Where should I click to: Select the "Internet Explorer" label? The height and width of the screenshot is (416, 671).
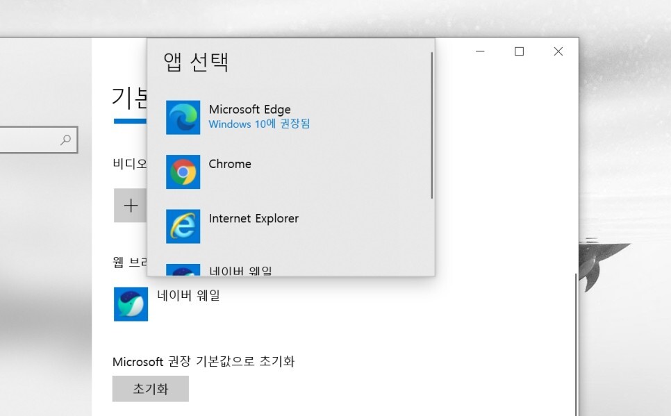[254, 218]
